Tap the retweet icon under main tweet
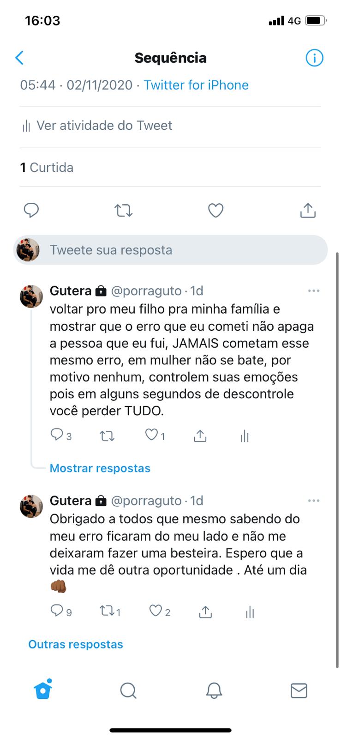Screen dimensions: 341x739 tap(123, 211)
